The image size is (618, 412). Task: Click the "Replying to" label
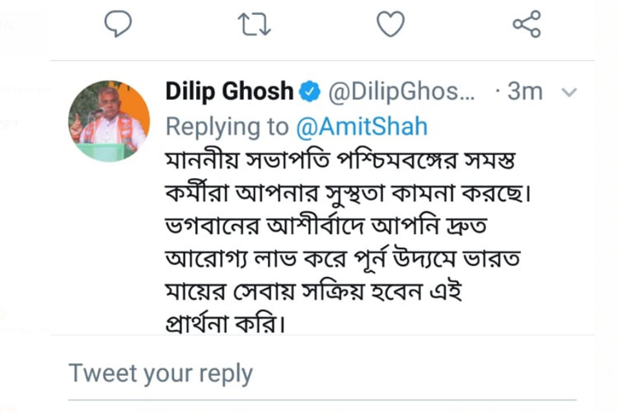coord(224,127)
